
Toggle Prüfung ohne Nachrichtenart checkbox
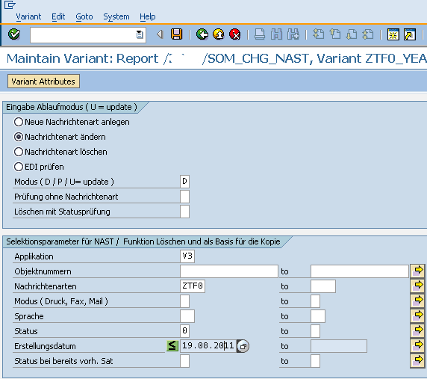(x=184, y=197)
